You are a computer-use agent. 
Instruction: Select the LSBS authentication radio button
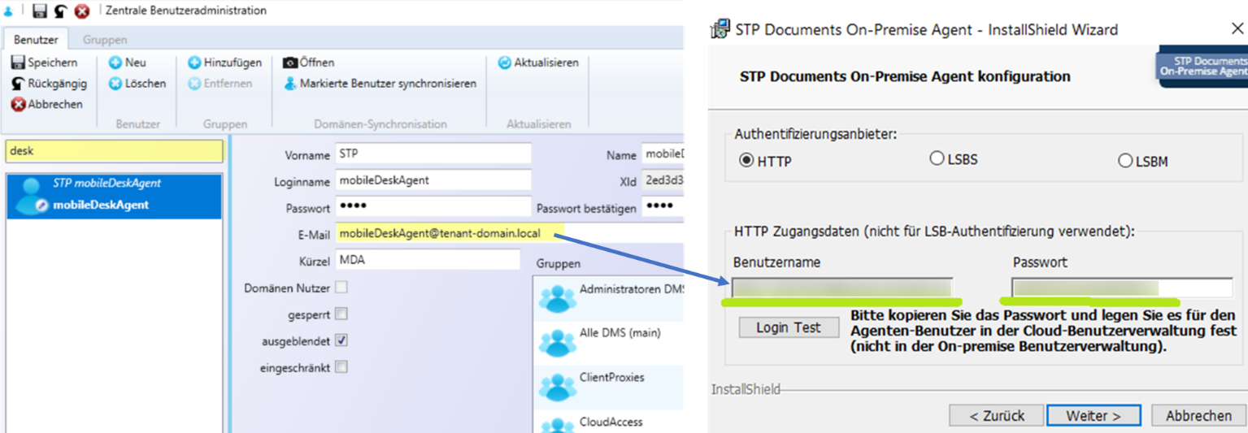point(937,159)
